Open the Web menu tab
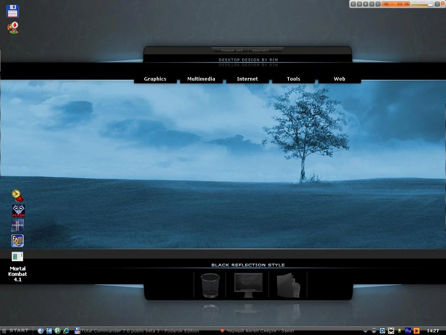Screen dimensions: 446x335 click(339, 79)
